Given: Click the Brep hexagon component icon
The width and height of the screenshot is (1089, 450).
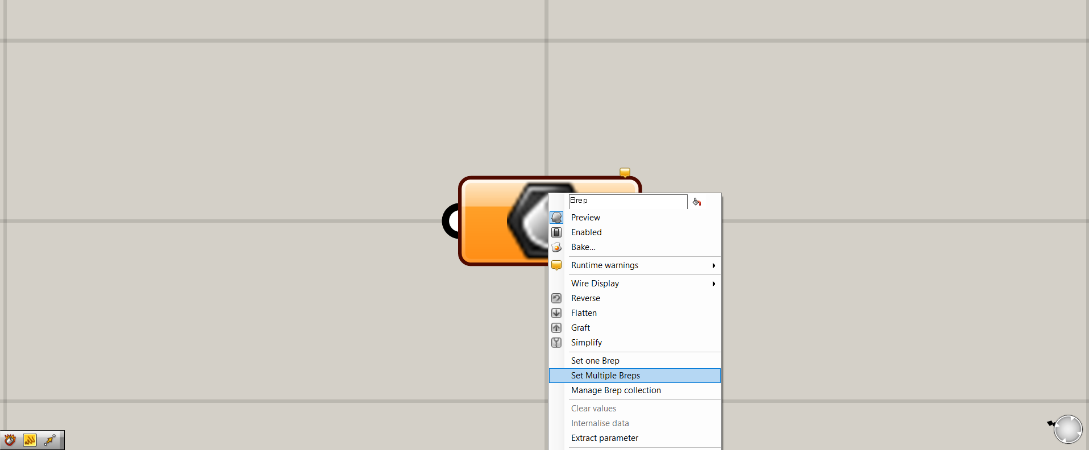Looking at the screenshot, I should pos(528,220).
